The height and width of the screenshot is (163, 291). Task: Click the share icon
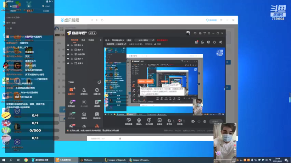220,42
